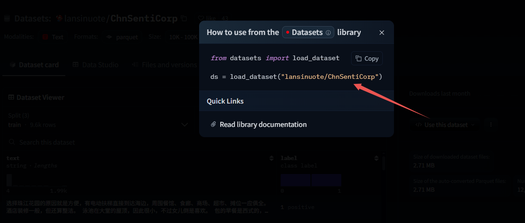525x223 pixels.
Task: Click the Datasets library badge in the title
Action: tap(308, 33)
